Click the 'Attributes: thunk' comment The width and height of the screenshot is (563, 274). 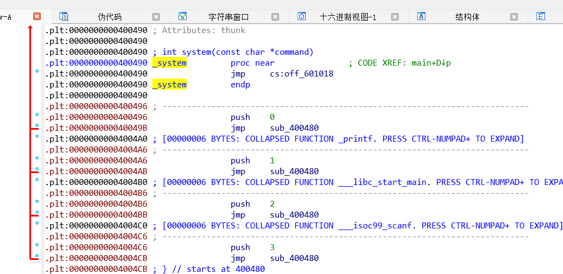pos(203,30)
